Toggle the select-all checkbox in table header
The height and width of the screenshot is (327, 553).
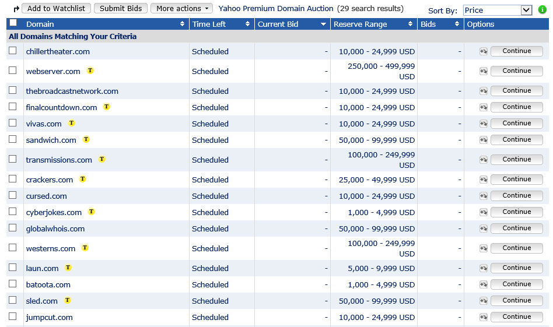13,23
